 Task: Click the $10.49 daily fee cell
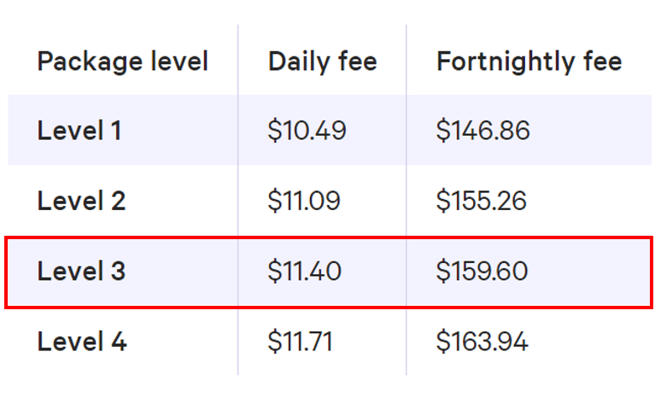(x=307, y=131)
